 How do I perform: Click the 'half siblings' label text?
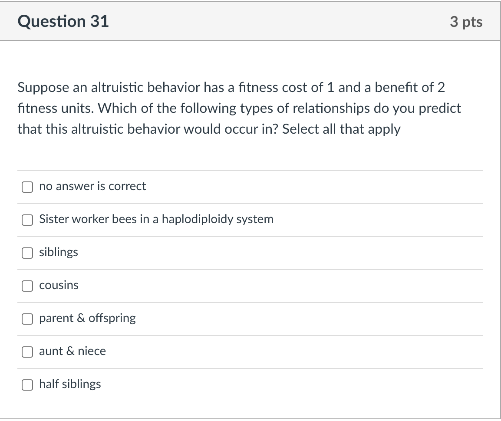[x=70, y=384]
